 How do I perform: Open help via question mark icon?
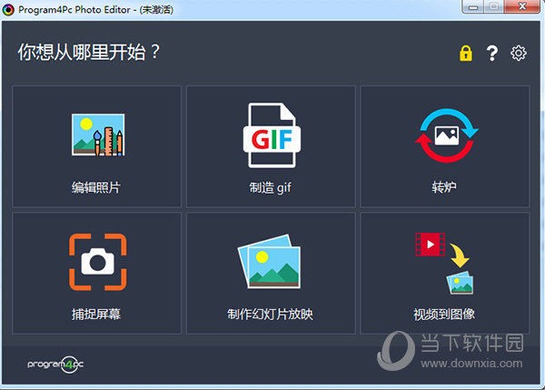click(491, 54)
